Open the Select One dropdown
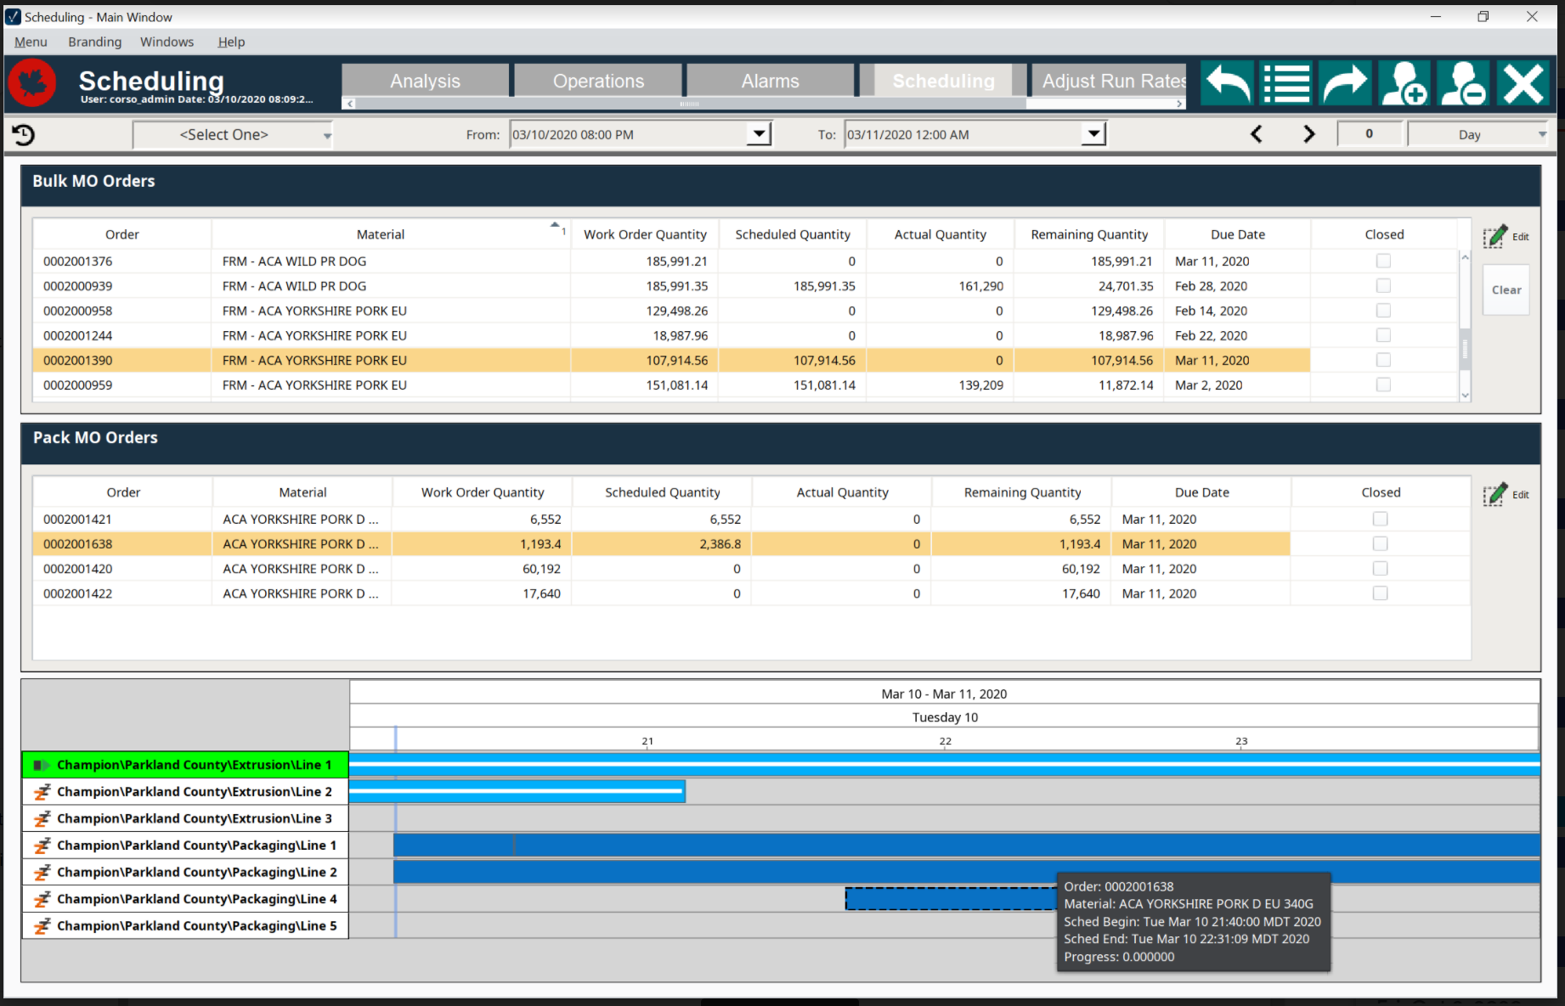Image resolution: width=1565 pixels, height=1006 pixels. [326, 134]
